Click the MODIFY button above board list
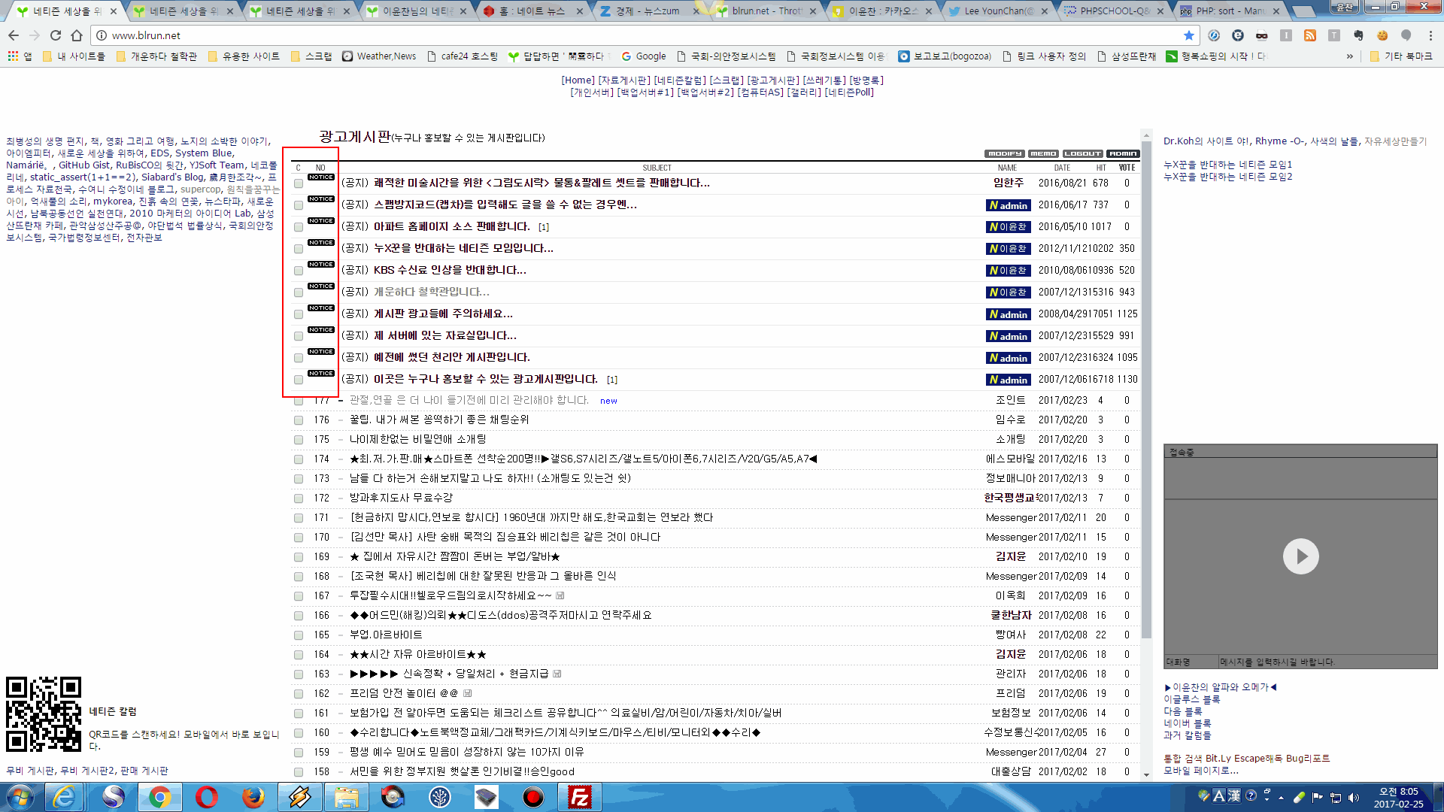1444x812 pixels. coord(1005,153)
